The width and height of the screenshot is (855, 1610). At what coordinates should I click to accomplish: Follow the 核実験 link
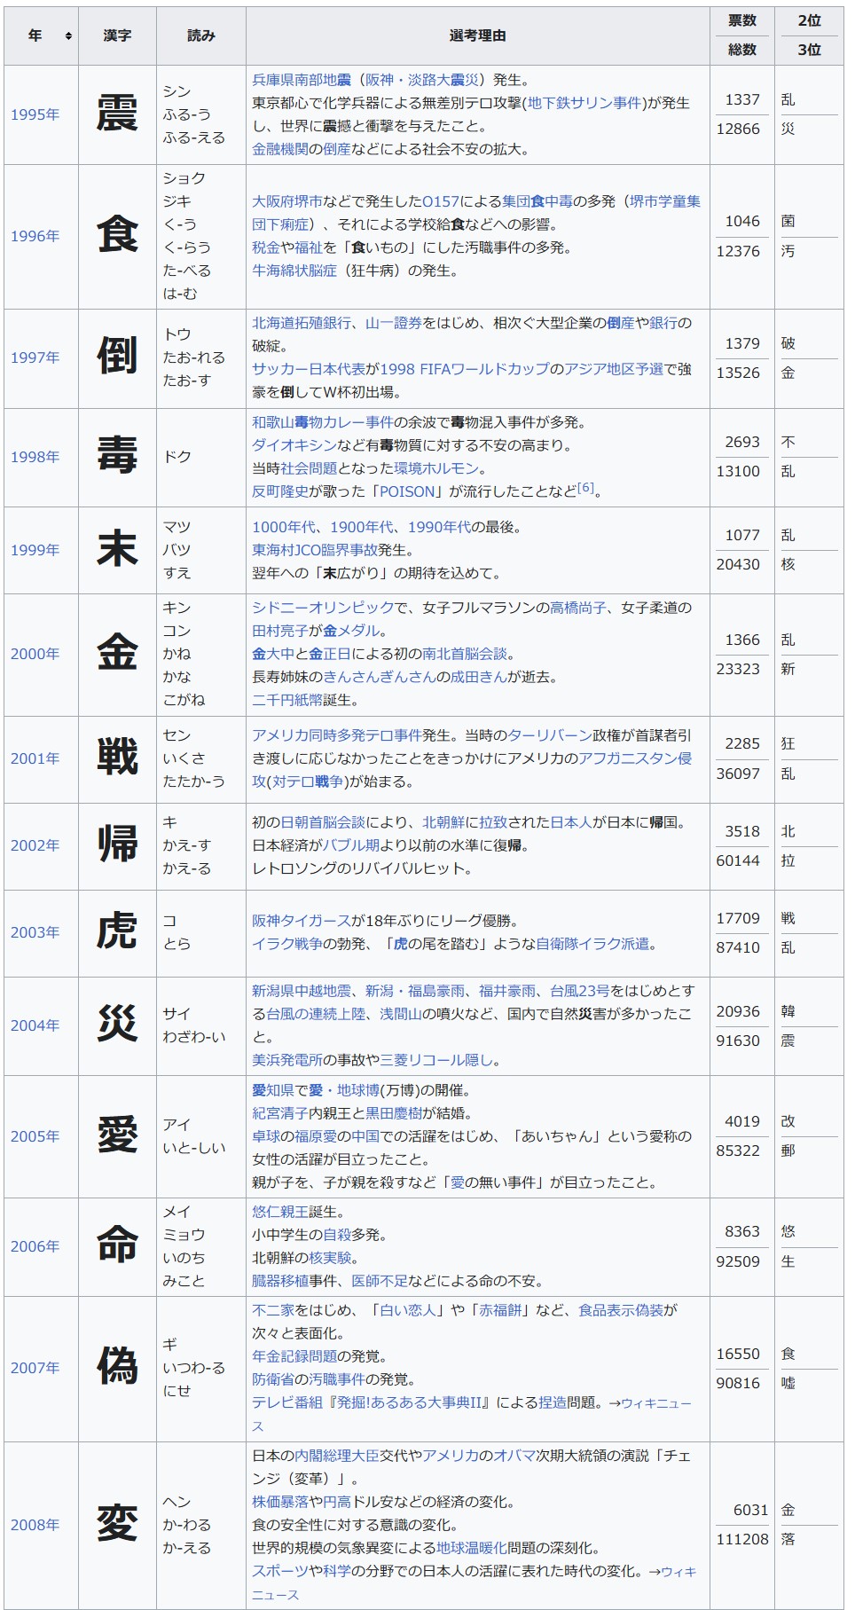coord(330,1258)
